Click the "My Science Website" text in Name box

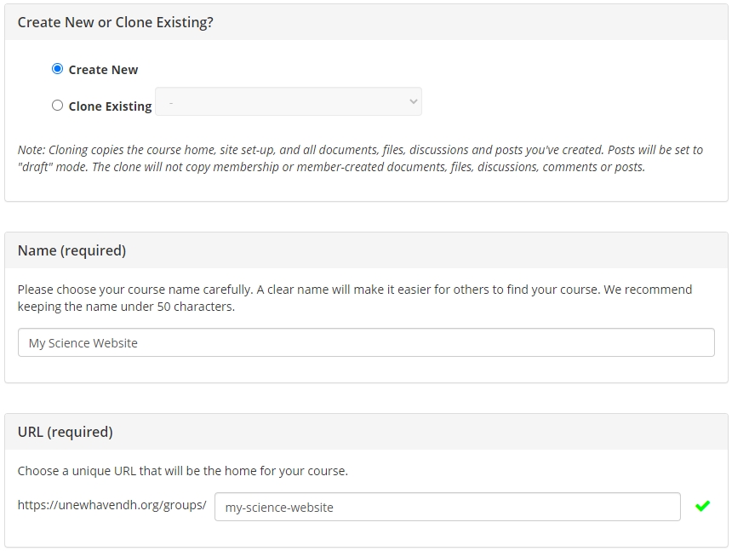(x=83, y=343)
